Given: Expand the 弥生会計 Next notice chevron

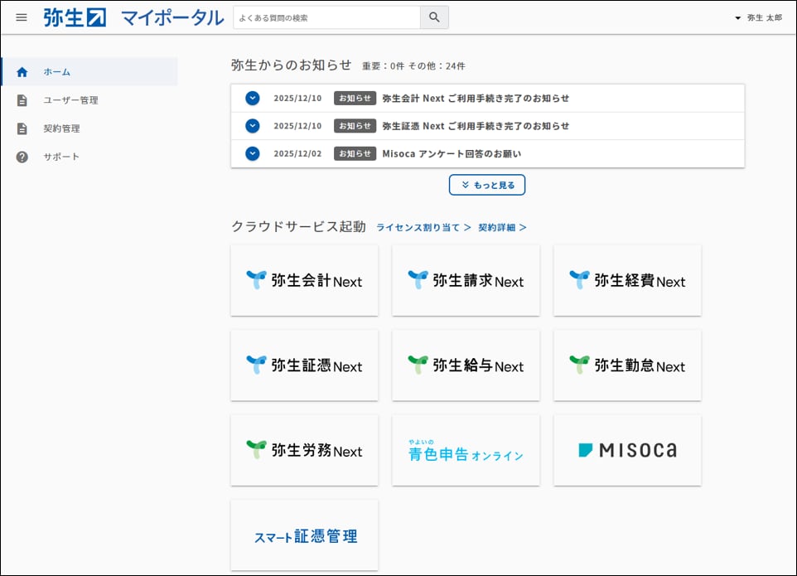Looking at the screenshot, I should point(253,98).
